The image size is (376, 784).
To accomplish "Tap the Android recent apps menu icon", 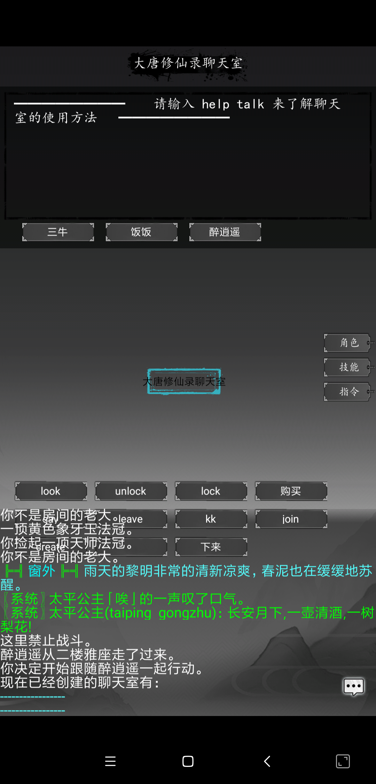I will click(x=110, y=761).
